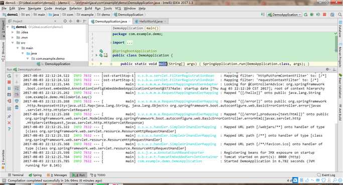Expand folded import statement
The image size is (343, 185).
(x=129, y=42)
